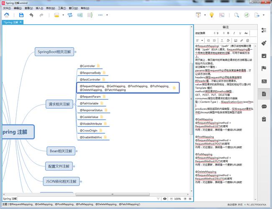This screenshot has height=209, width=272.
Task: Open zoom options menu button
Action: click(190, 199)
